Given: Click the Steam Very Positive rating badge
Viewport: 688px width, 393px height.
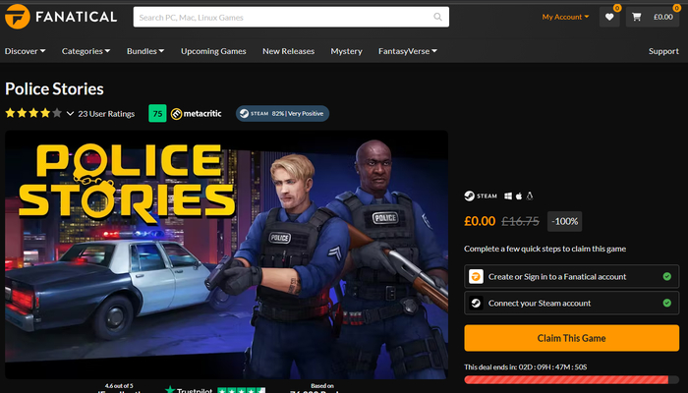Looking at the screenshot, I should click(x=282, y=114).
